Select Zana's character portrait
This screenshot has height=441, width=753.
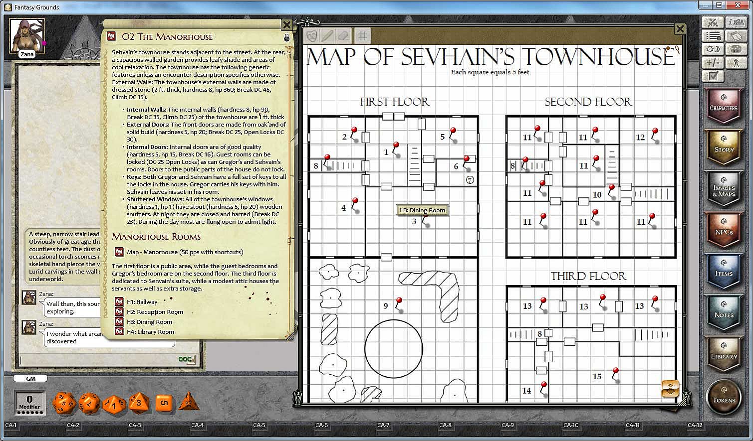(27, 35)
